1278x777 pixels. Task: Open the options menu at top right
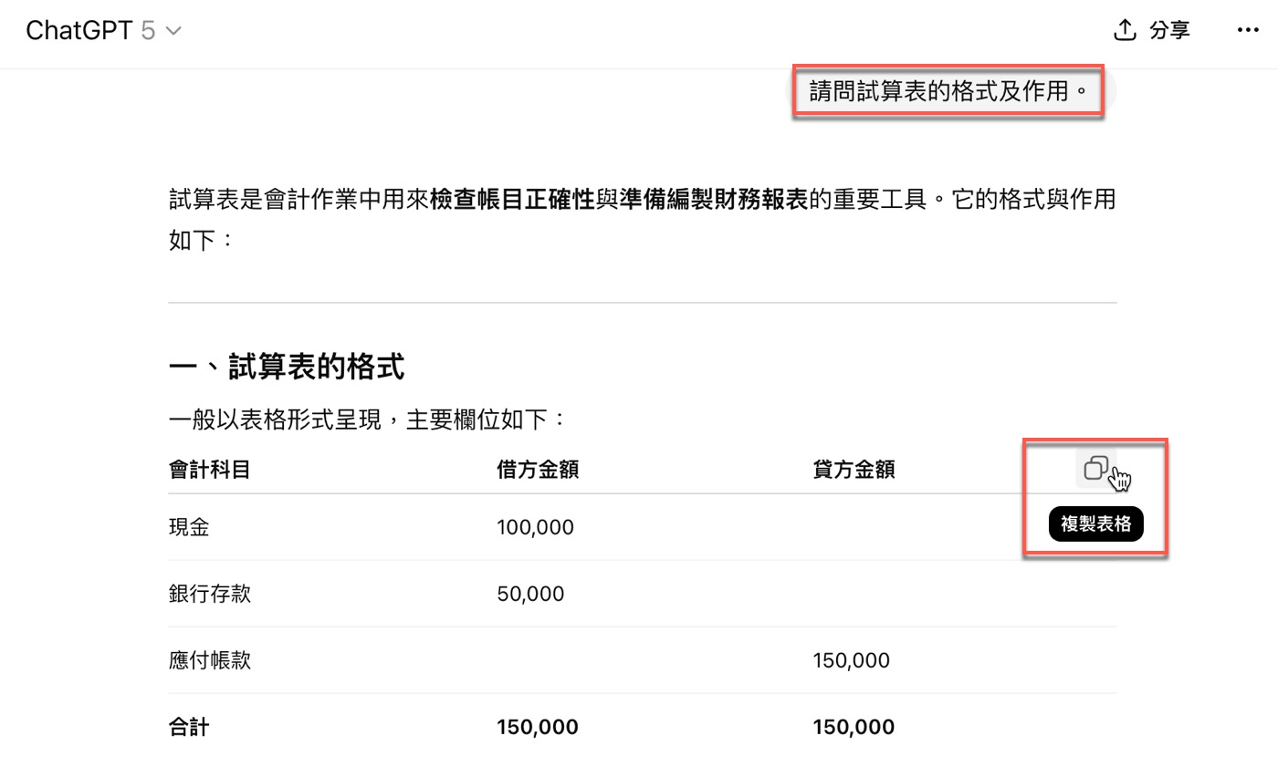(x=1248, y=30)
